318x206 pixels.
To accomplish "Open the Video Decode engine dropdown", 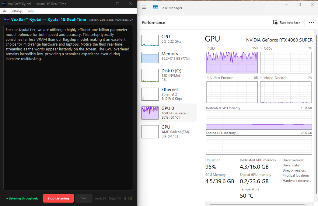I will (261, 78).
